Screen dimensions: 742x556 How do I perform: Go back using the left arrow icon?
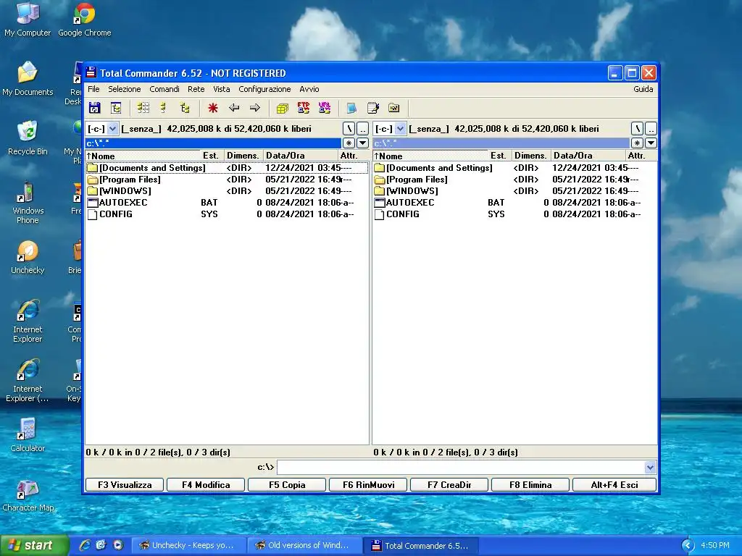coord(234,108)
